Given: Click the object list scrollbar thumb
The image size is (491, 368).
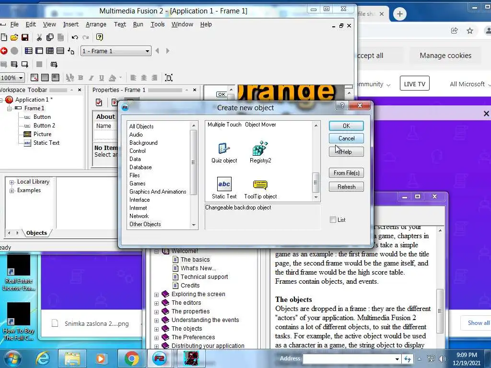Looking at the screenshot, I should (316, 183).
